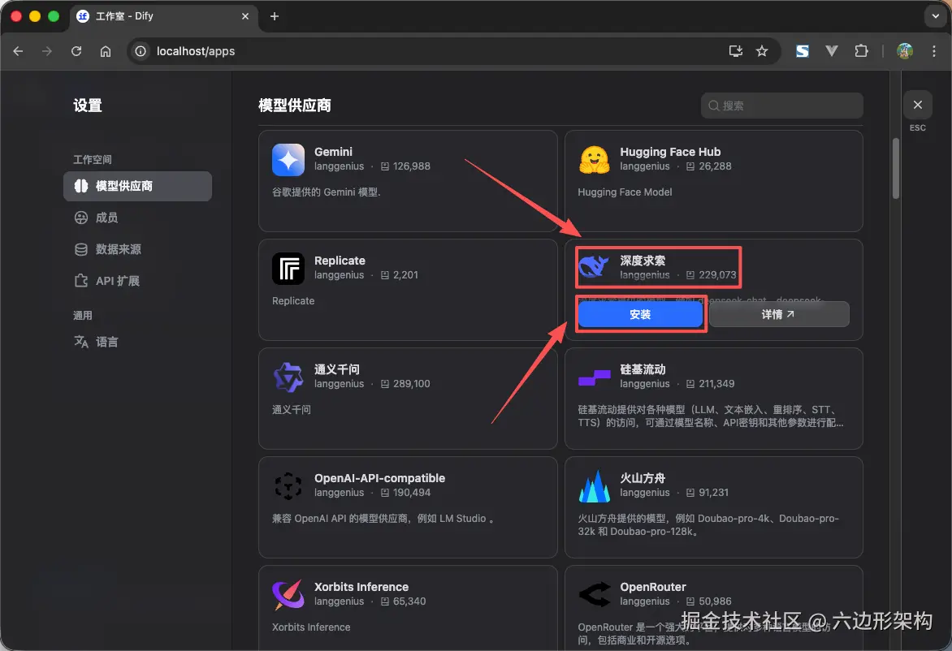Open a new browser tab
Image resolution: width=952 pixels, height=651 pixels.
point(275,16)
